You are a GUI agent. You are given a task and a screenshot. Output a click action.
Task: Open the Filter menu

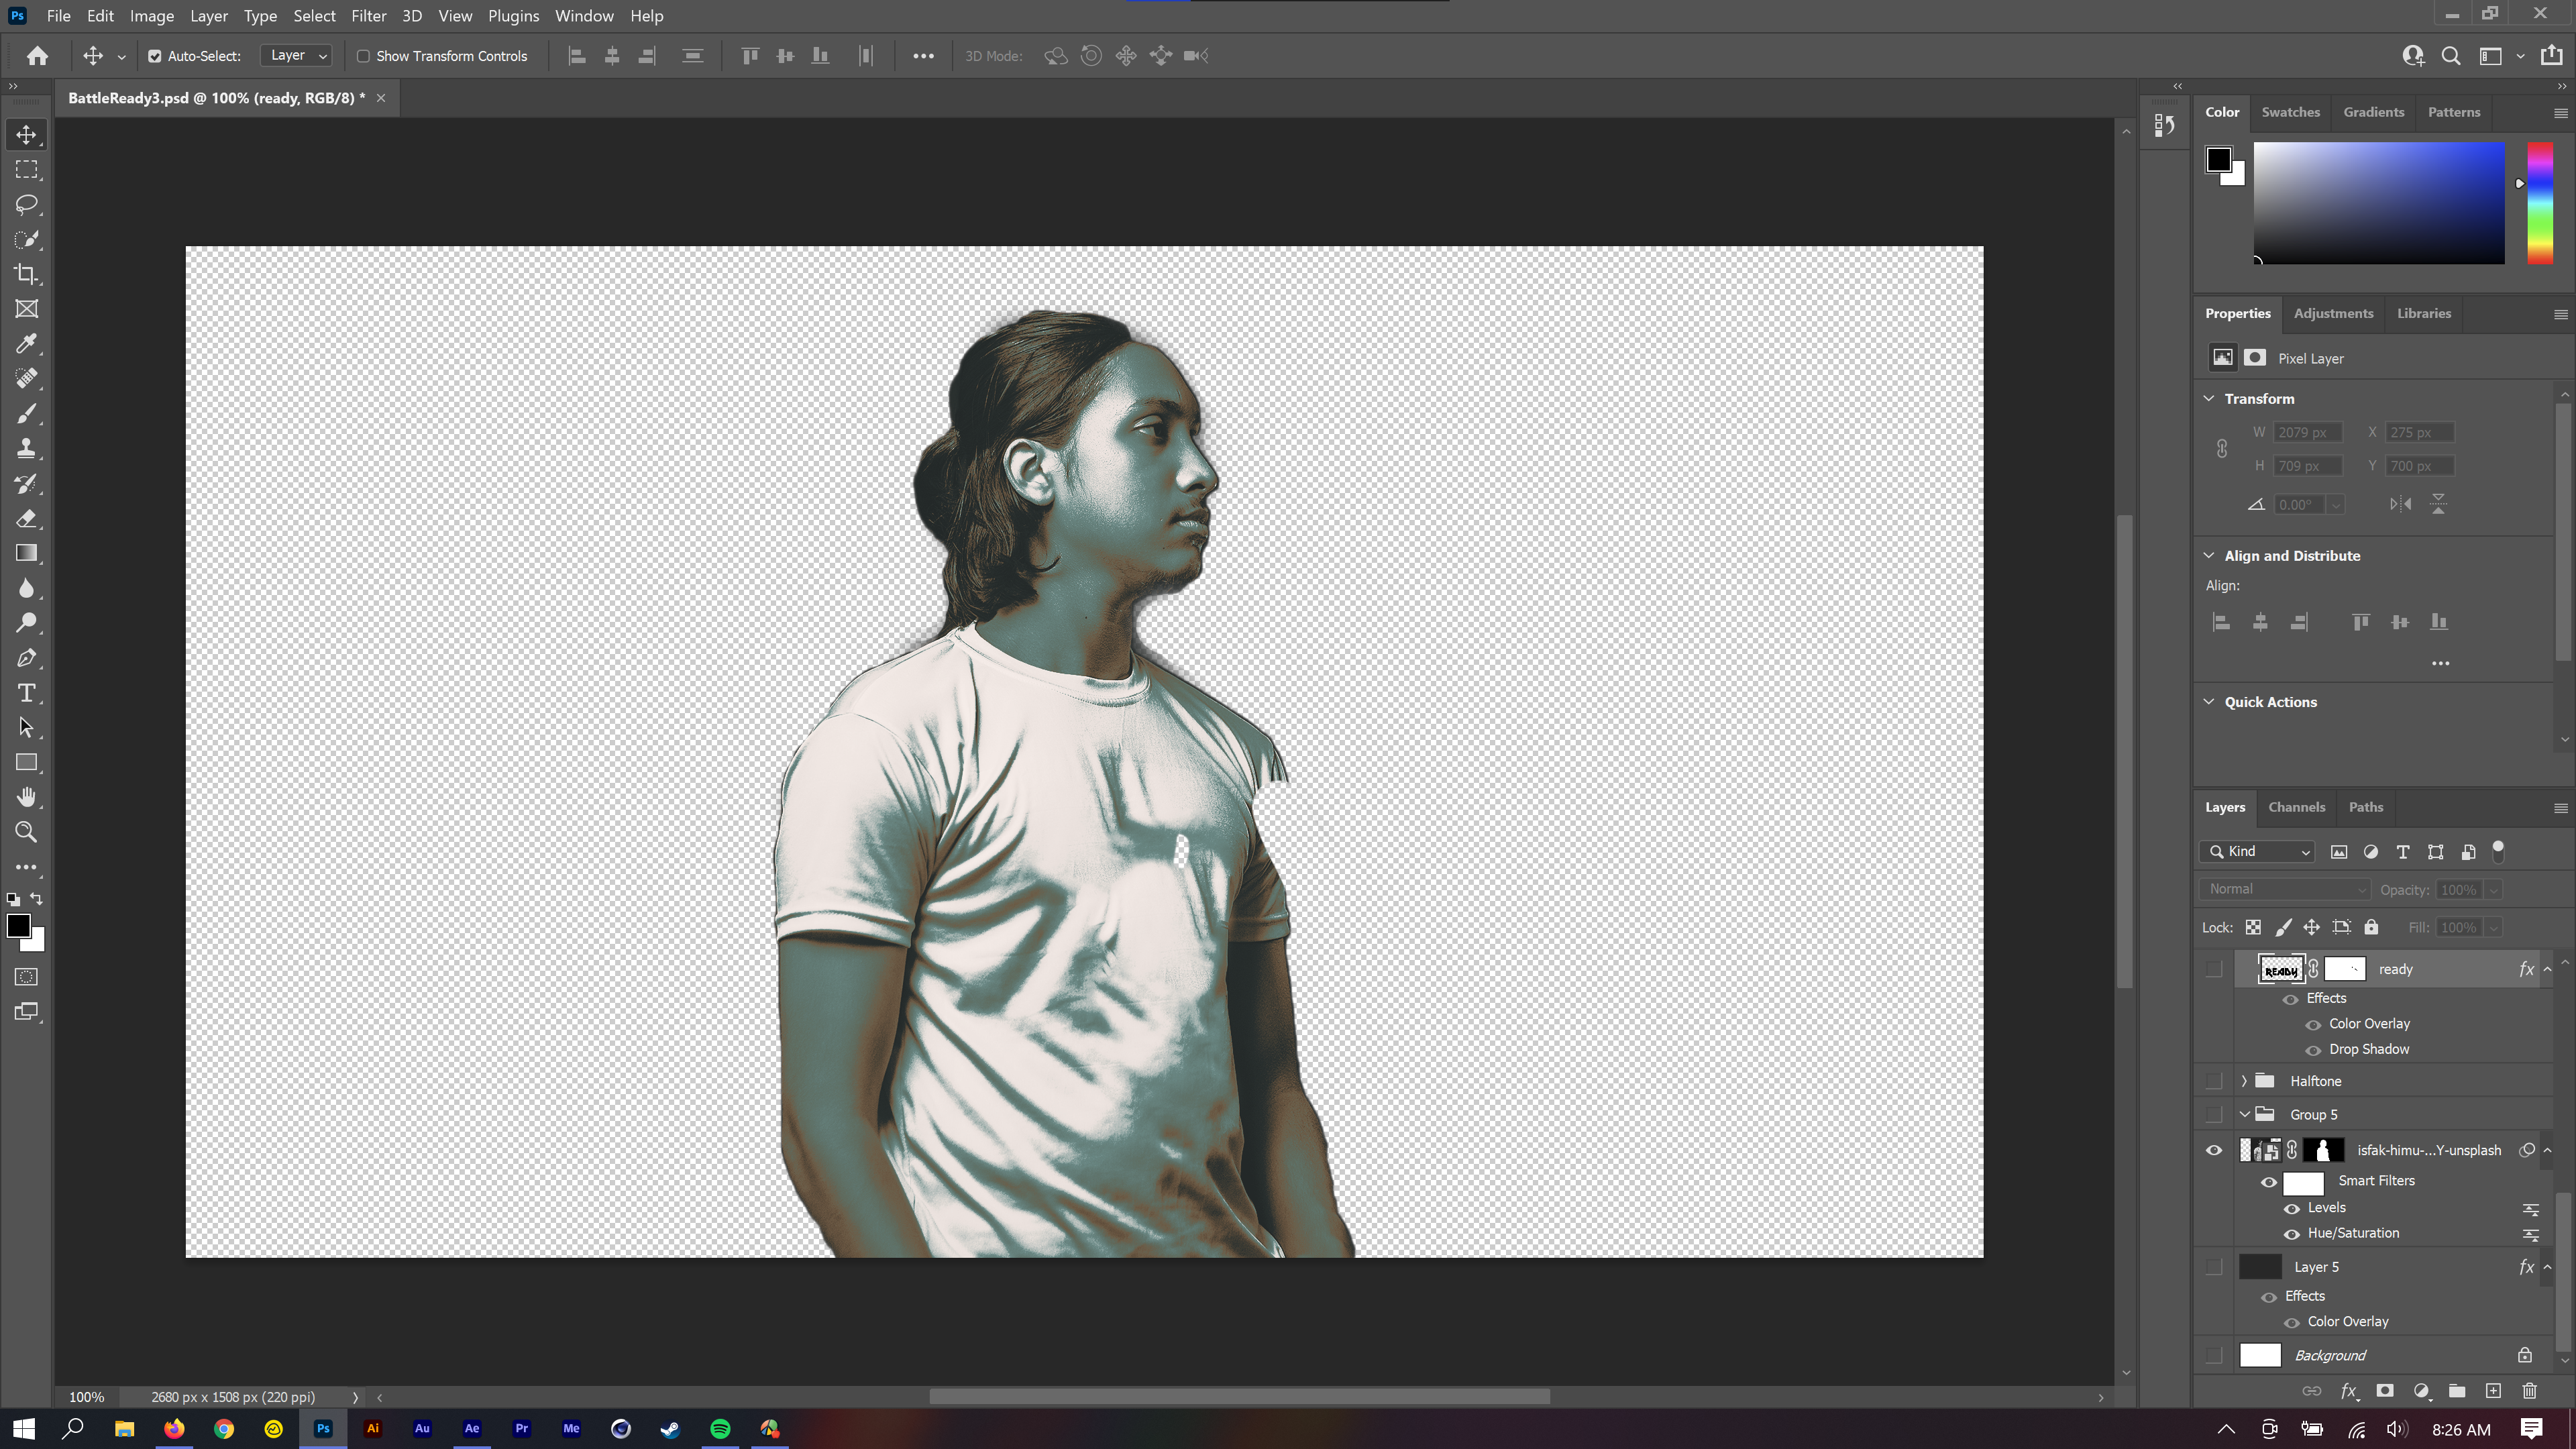pos(369,16)
